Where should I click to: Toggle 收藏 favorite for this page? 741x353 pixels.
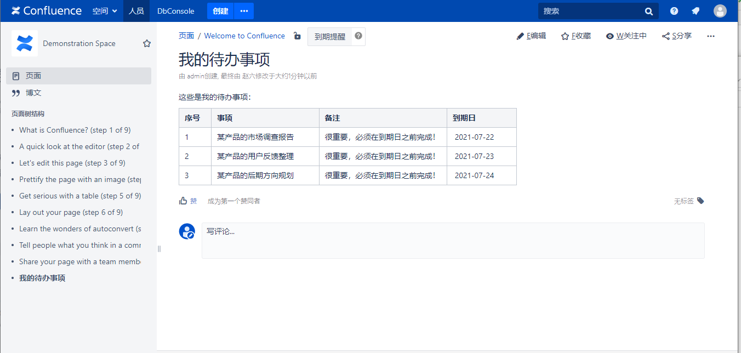575,36
